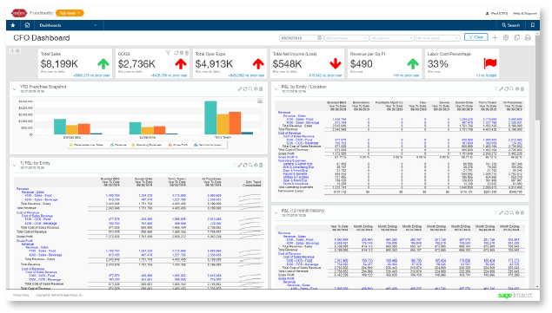Viewport: 552px width, 313px height.
Task: Open the calendar picker in the date field
Action: point(319,37)
